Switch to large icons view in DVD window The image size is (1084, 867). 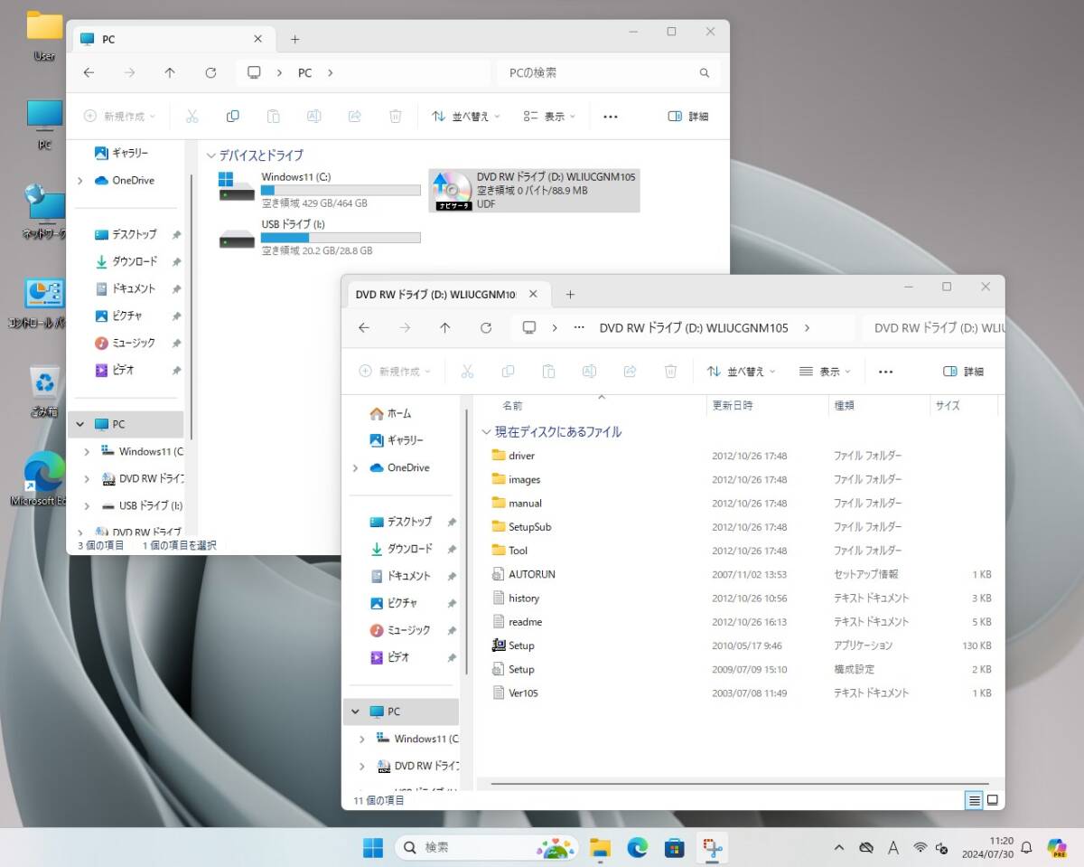click(x=992, y=800)
